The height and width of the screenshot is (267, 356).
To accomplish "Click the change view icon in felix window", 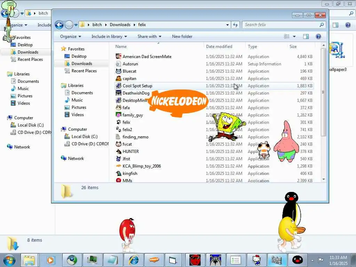I will click(x=287, y=37).
